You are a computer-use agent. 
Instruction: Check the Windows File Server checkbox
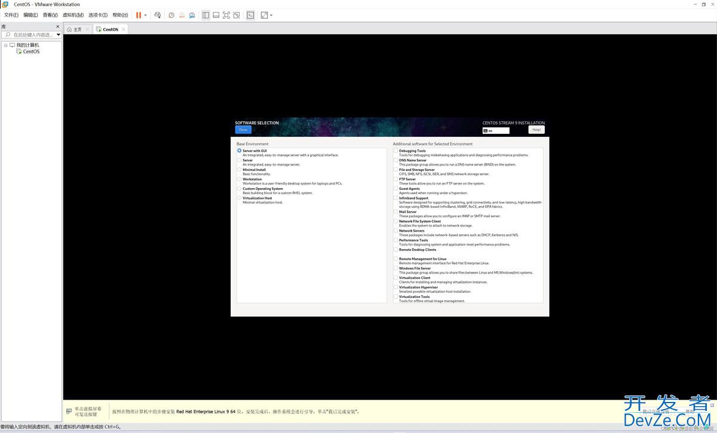coord(396,269)
